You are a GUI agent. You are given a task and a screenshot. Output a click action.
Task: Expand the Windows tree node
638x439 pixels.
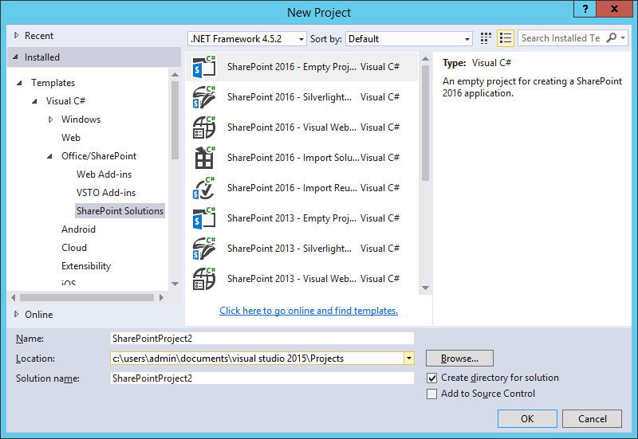tap(50, 120)
